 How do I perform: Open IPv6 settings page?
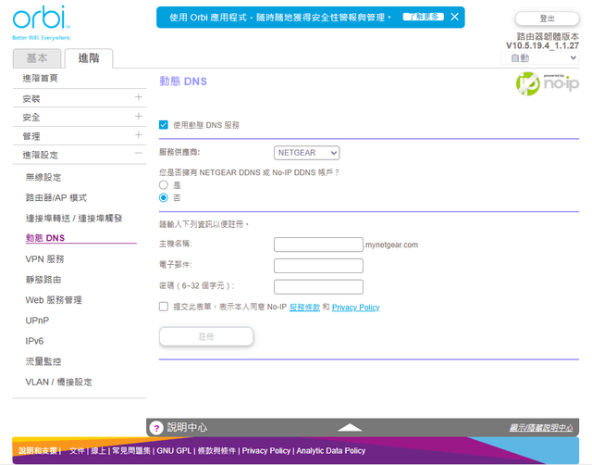point(34,341)
